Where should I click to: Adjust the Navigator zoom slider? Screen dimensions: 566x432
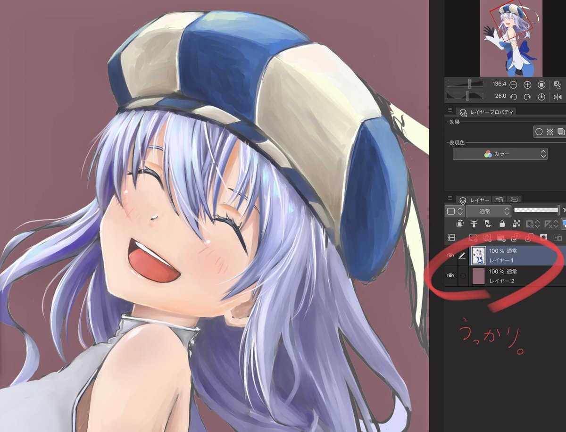point(465,84)
